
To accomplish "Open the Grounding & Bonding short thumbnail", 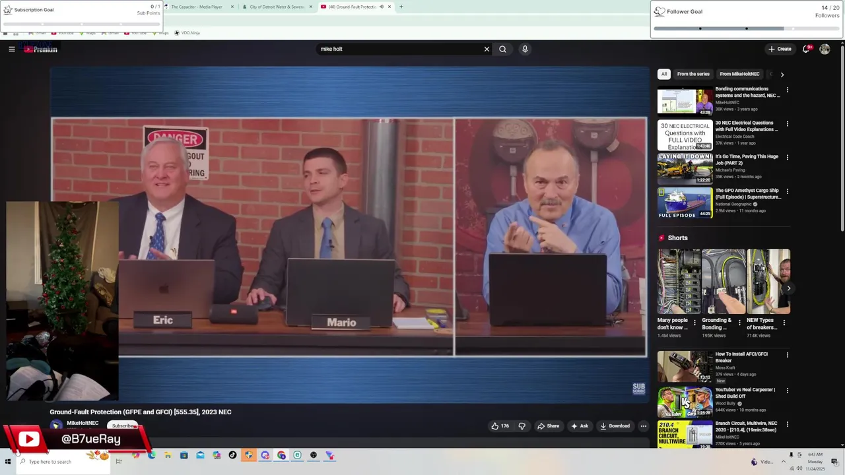I will (x=724, y=282).
